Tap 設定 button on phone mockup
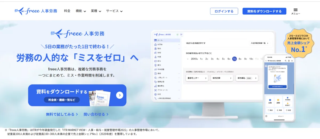The width and height of the screenshot is (320, 139). click(x=288, y=110)
